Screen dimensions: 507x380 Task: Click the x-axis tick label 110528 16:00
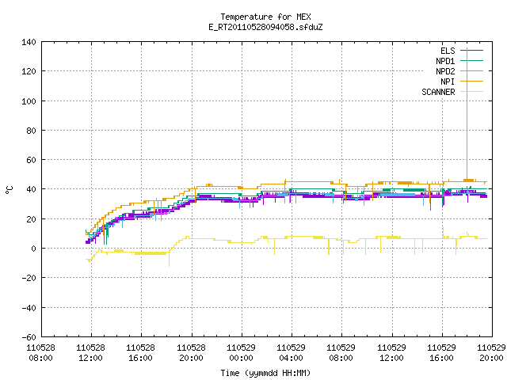click(x=141, y=353)
